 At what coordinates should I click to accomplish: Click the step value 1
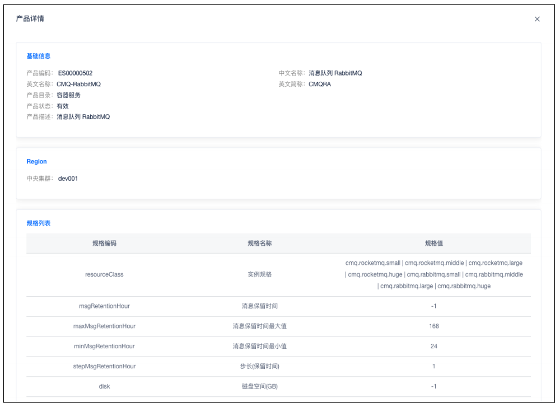tap(434, 366)
